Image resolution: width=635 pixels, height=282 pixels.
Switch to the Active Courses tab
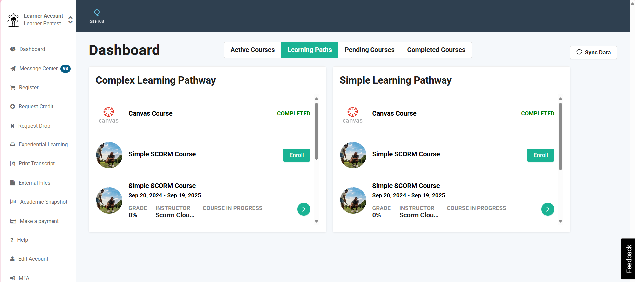(x=253, y=50)
